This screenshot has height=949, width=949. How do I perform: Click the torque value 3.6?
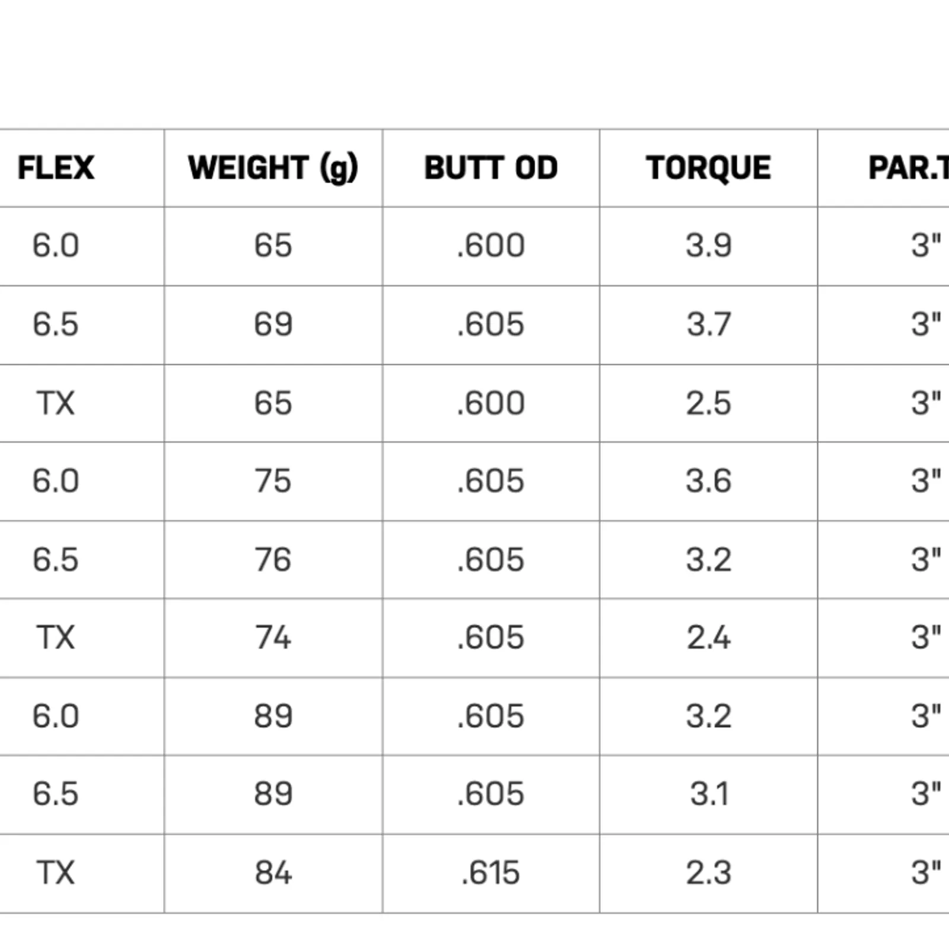[708, 480]
